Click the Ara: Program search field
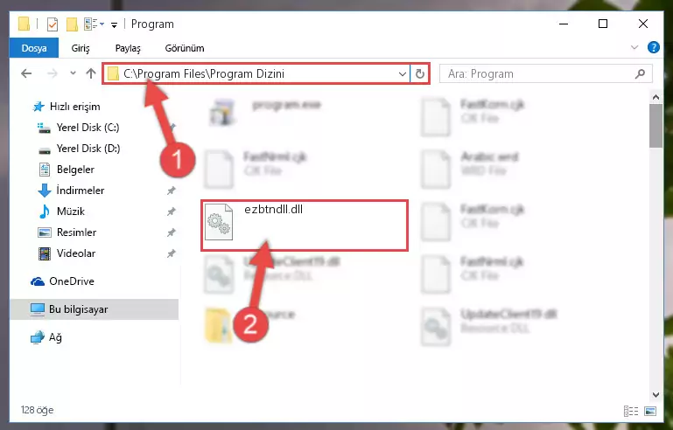The height and width of the screenshot is (430, 673). click(540, 73)
